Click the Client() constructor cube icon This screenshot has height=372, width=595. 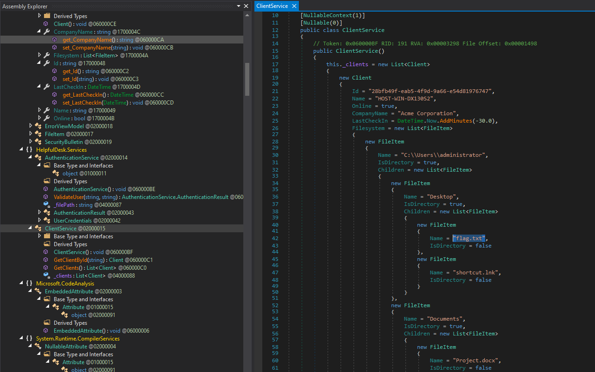pos(46,24)
